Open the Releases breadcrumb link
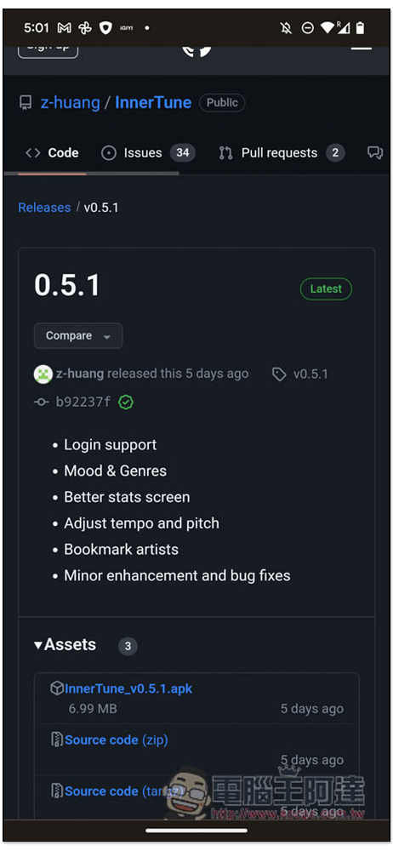 [x=44, y=208]
